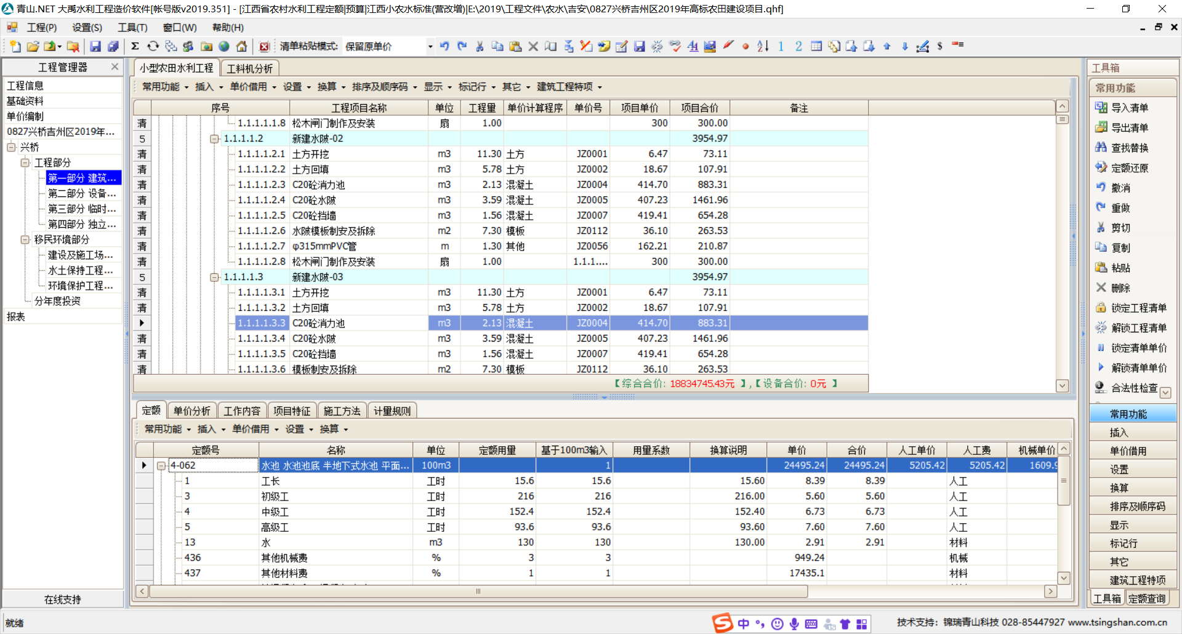Click the open folder toolbar icon
The height and width of the screenshot is (634, 1182).
[33, 46]
